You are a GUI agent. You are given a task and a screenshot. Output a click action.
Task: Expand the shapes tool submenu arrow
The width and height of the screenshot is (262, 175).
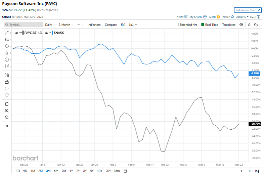click(x=10, y=46)
